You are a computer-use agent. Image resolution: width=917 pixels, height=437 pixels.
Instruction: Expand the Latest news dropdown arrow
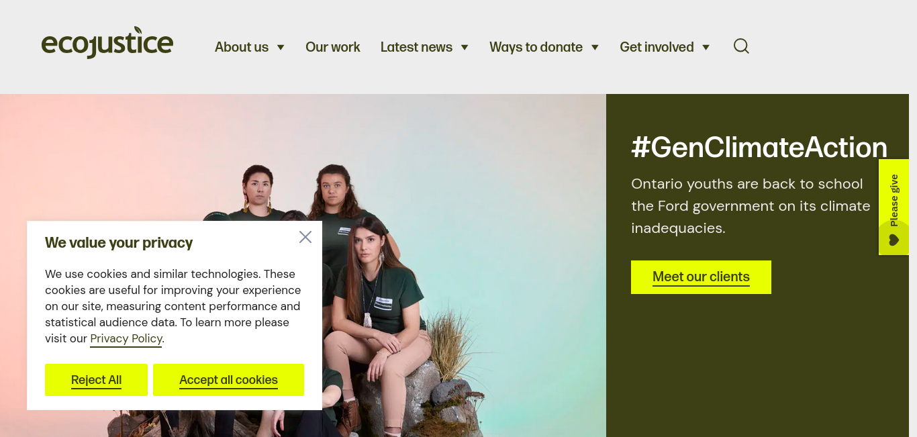(465, 47)
